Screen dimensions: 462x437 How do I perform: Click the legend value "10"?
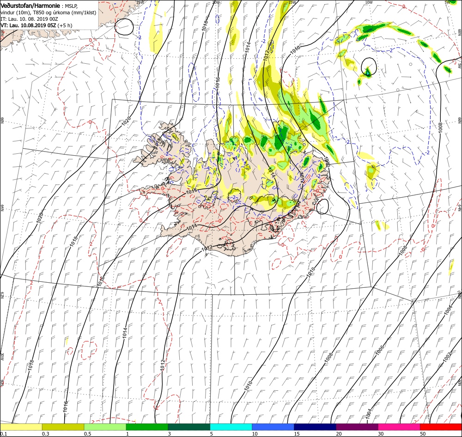(255, 434)
